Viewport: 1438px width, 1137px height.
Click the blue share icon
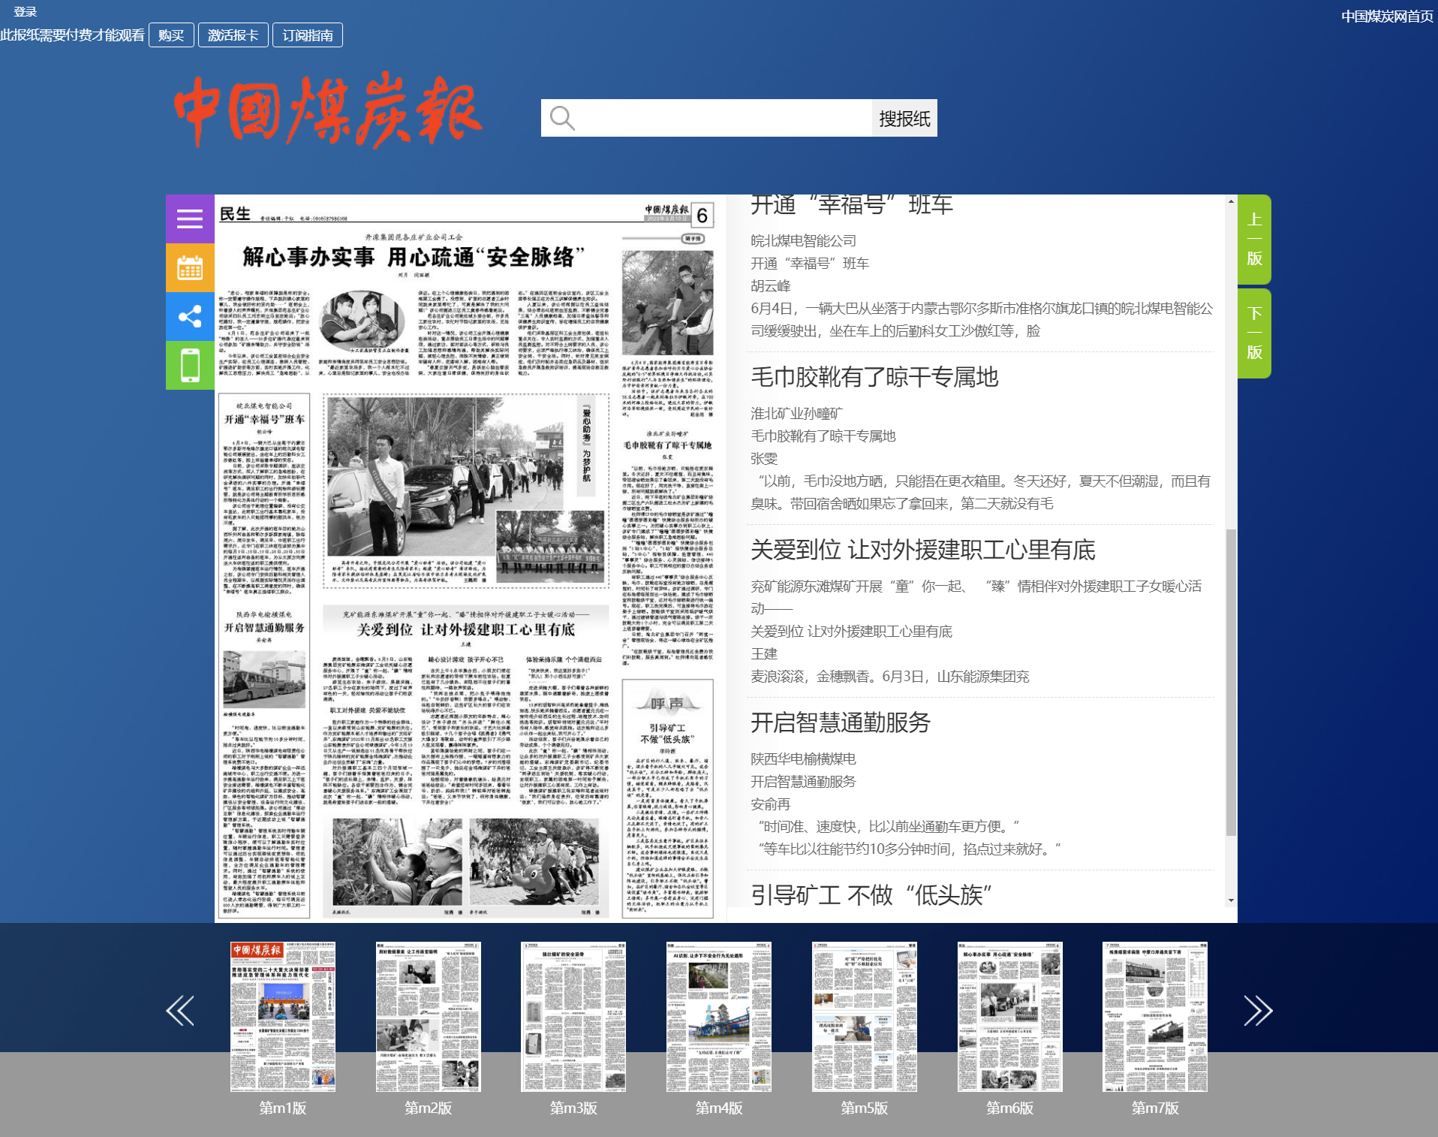click(190, 316)
